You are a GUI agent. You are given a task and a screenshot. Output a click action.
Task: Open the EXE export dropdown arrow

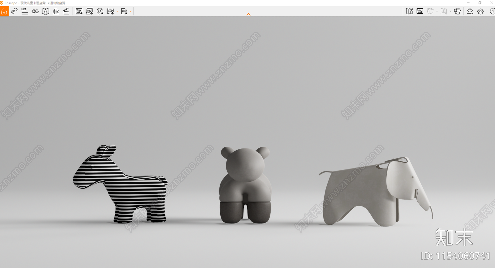[131, 11]
